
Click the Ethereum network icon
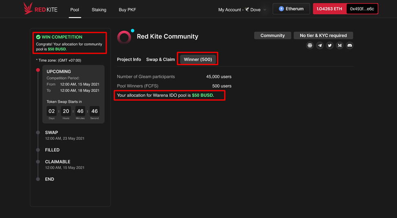click(281, 9)
